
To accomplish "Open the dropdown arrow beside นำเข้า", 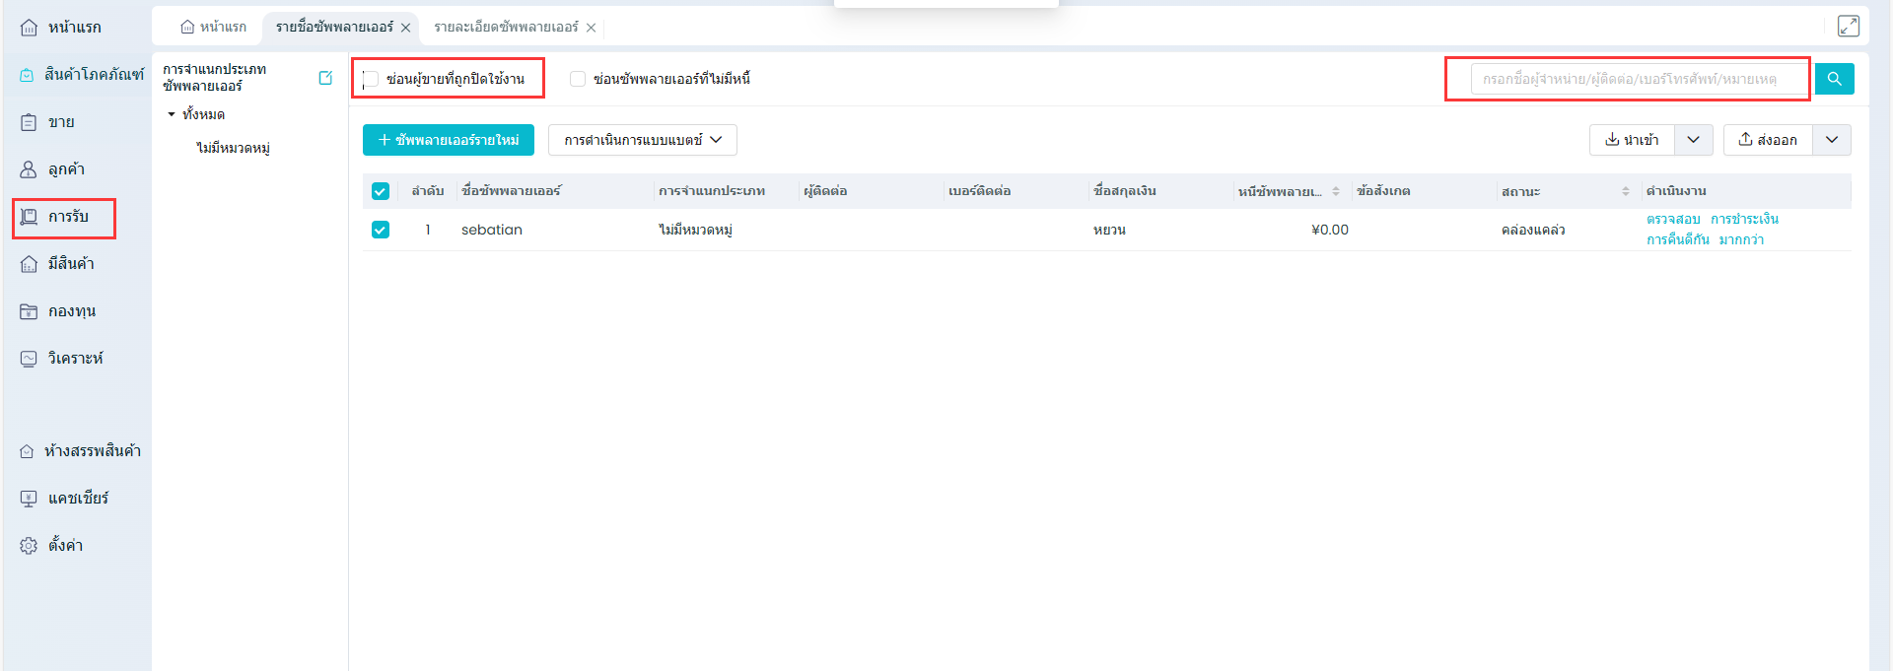I will pos(1693,140).
